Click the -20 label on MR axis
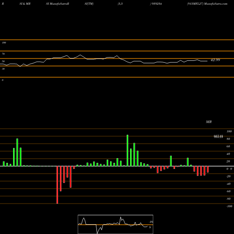 pos(228,176)
